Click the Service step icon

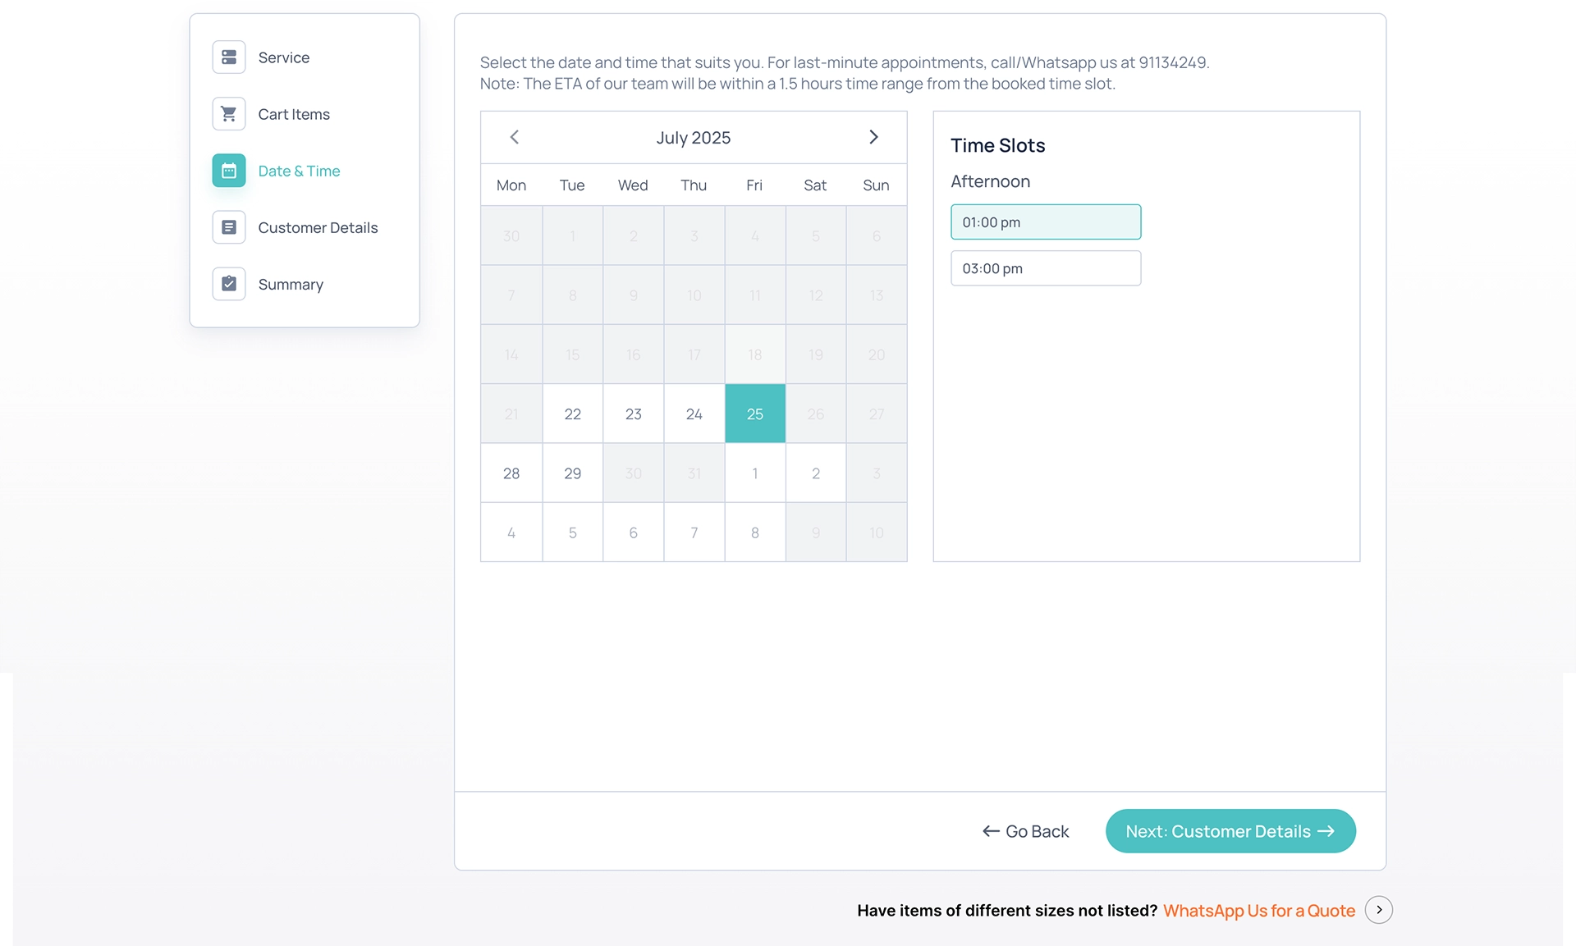point(229,57)
